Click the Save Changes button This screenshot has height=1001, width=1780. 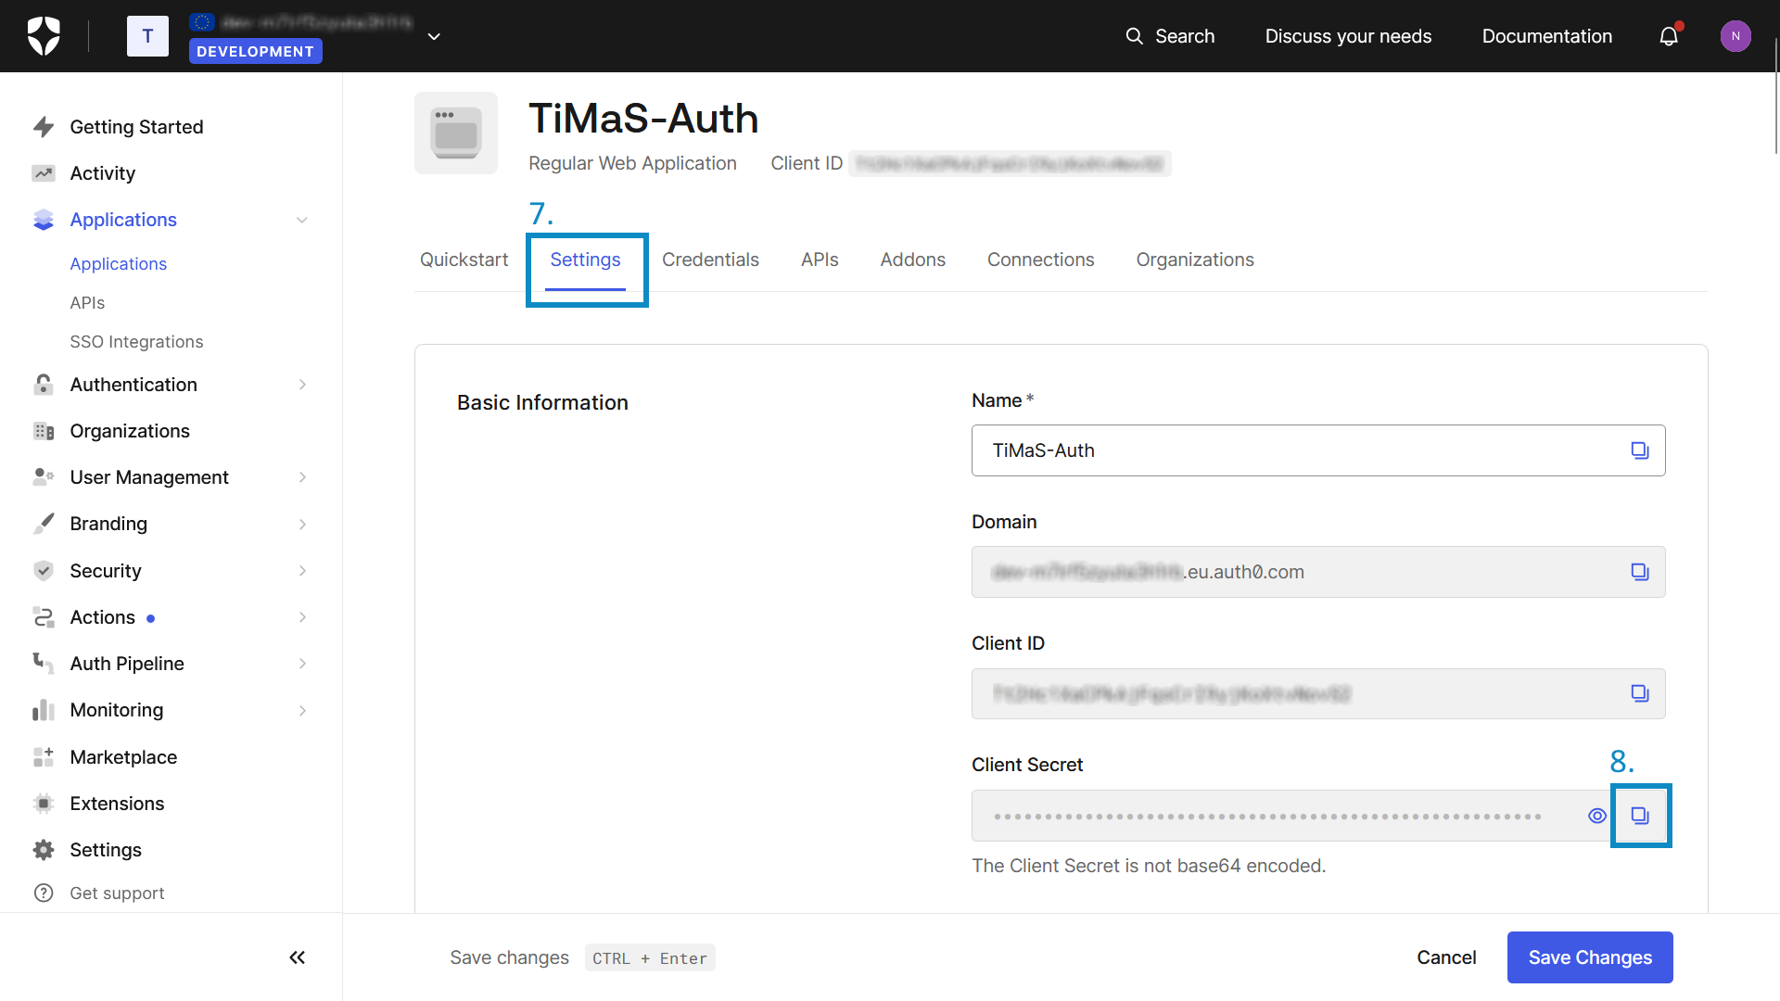pos(1590,957)
